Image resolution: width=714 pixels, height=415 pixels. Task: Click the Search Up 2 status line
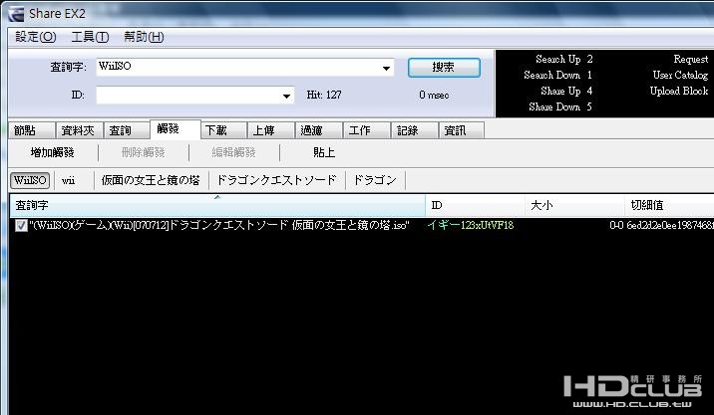[x=564, y=59]
